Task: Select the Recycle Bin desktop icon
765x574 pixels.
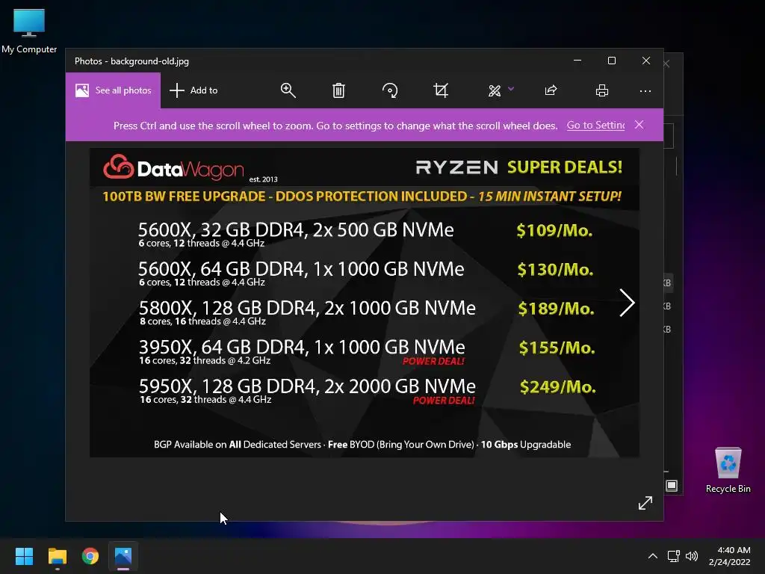Action: pos(728,470)
